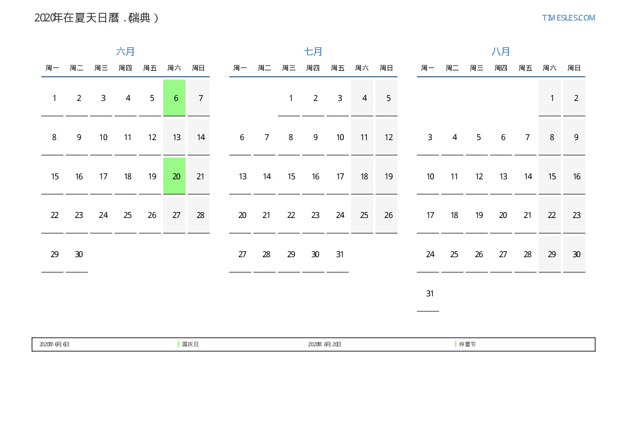The width and height of the screenshot is (627, 444).
Task: Click the 周日 header in the August calendar
Action: (x=574, y=68)
